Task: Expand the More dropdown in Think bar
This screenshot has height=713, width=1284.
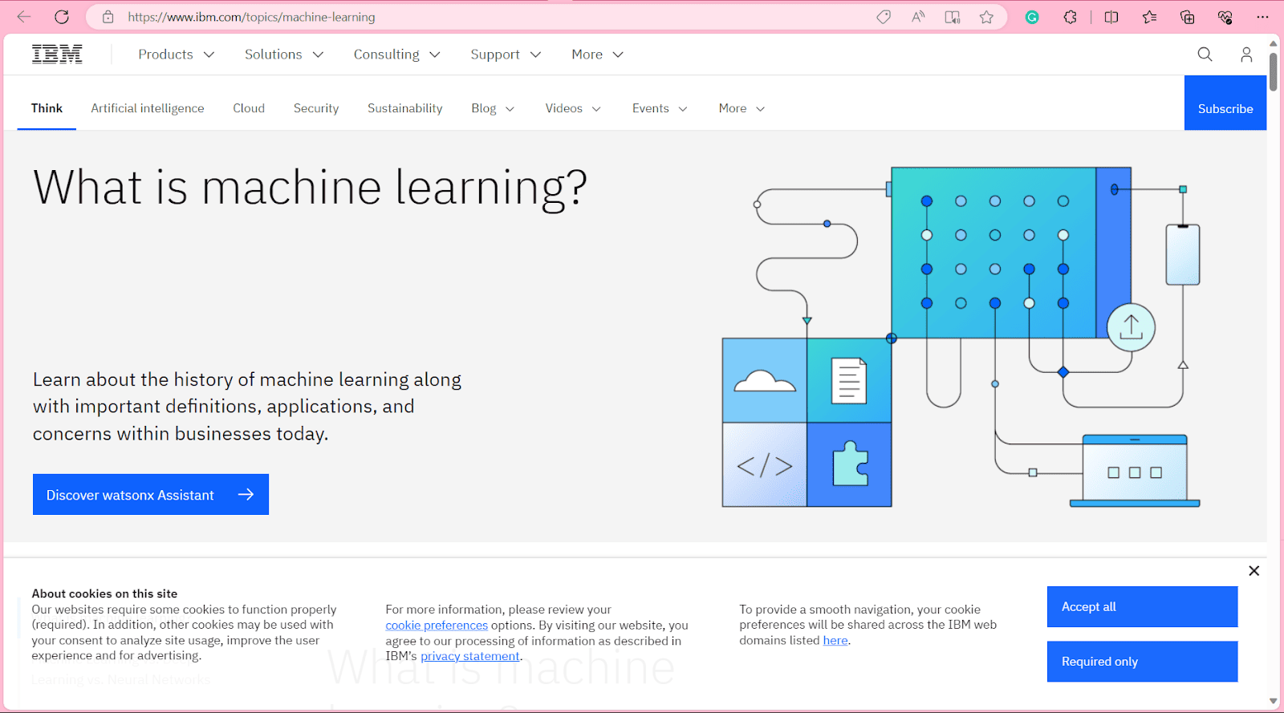Action: 742,108
